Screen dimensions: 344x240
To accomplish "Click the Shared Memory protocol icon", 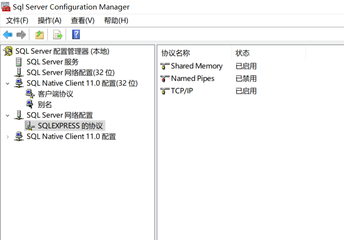I will tap(165, 66).
